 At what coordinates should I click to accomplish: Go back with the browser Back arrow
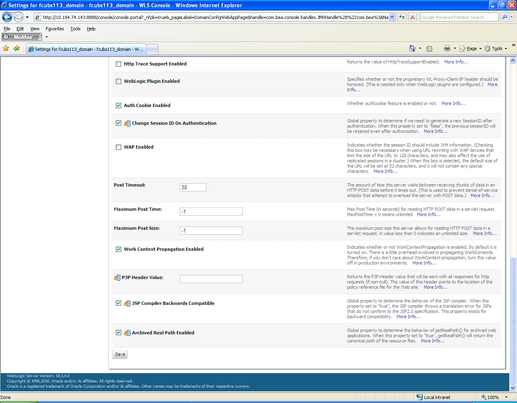click(7, 17)
